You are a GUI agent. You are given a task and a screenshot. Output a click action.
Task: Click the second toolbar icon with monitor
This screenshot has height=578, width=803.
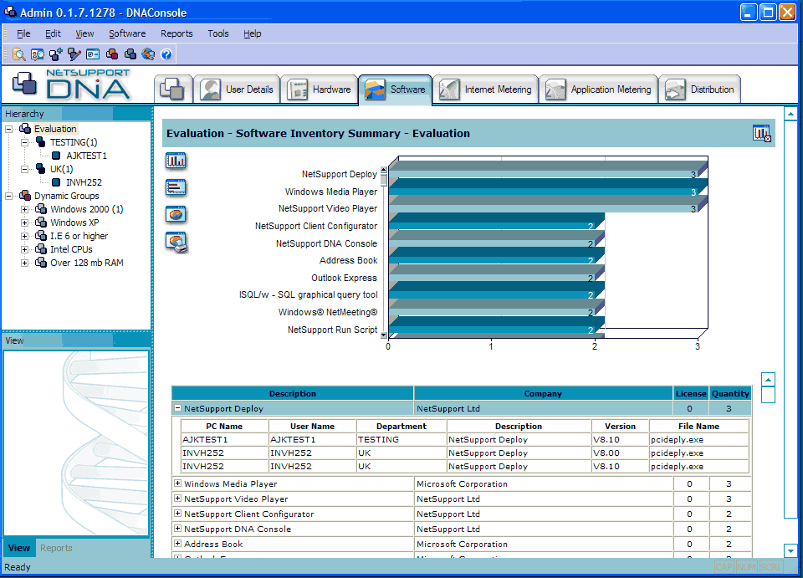(x=38, y=54)
